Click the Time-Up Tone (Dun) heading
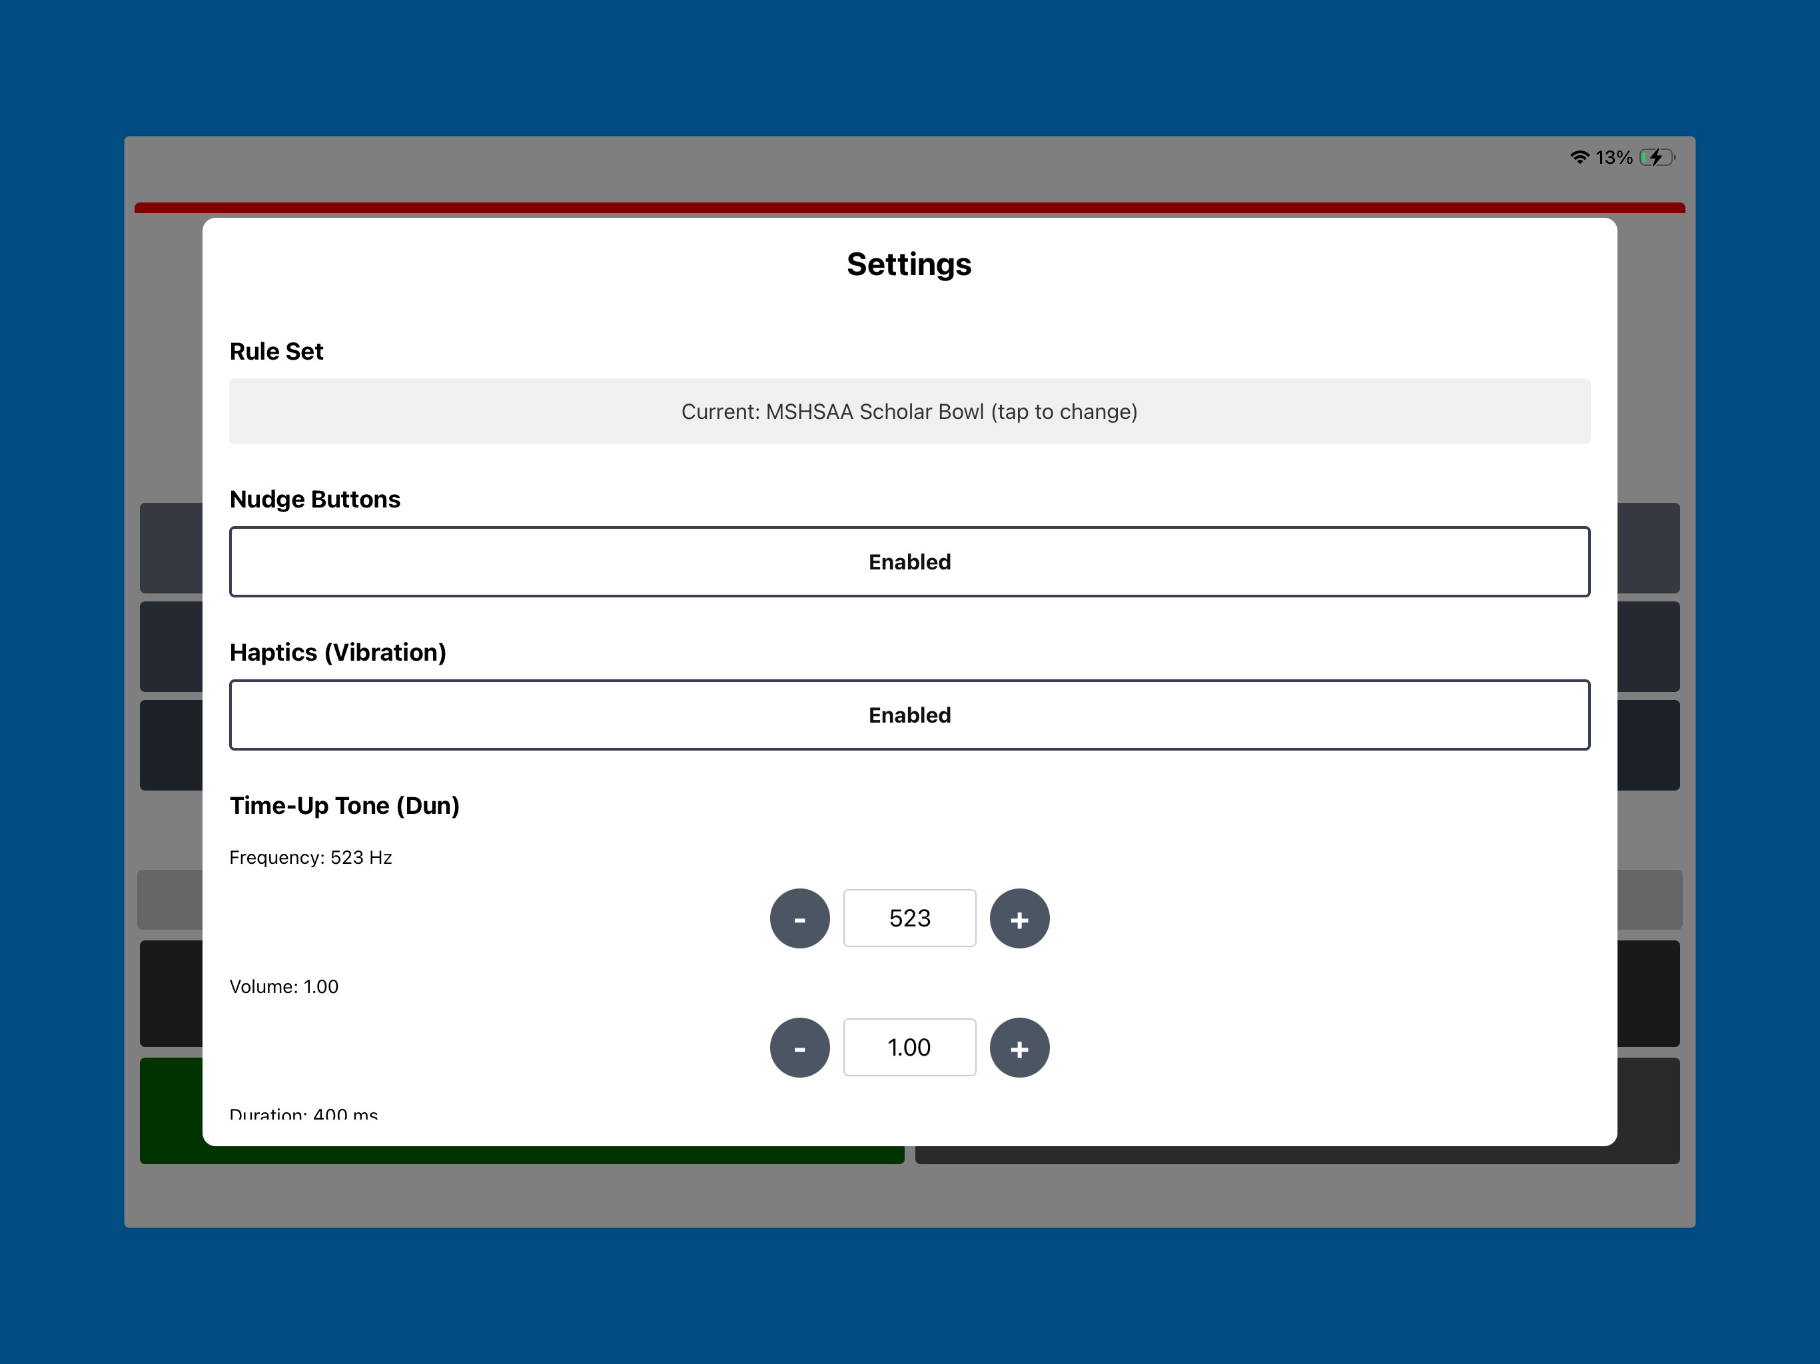The width and height of the screenshot is (1820, 1364). [x=344, y=805]
